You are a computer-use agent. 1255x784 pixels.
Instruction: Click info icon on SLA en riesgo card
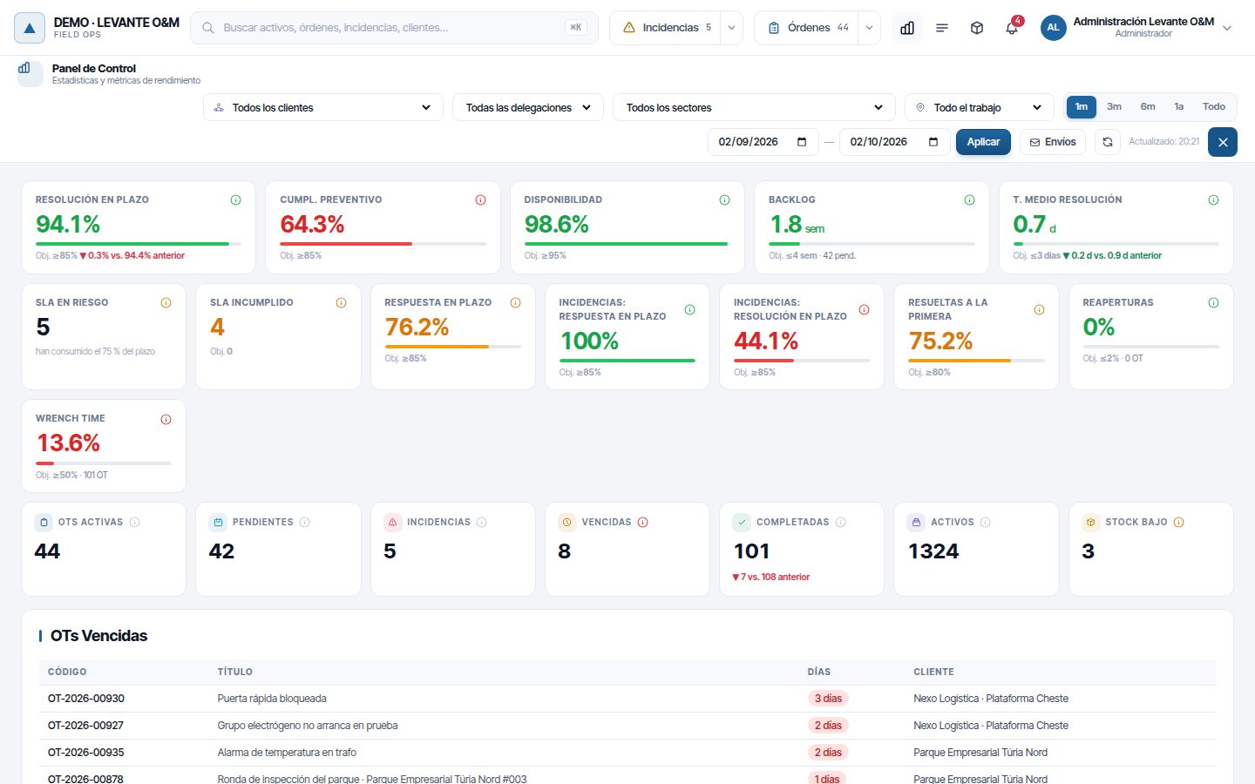point(166,303)
